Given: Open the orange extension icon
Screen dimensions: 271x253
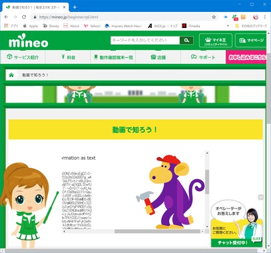Looking at the screenshot, I should coord(243,17).
